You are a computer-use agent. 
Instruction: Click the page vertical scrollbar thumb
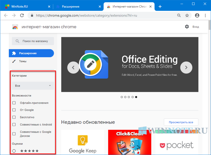point(209,25)
